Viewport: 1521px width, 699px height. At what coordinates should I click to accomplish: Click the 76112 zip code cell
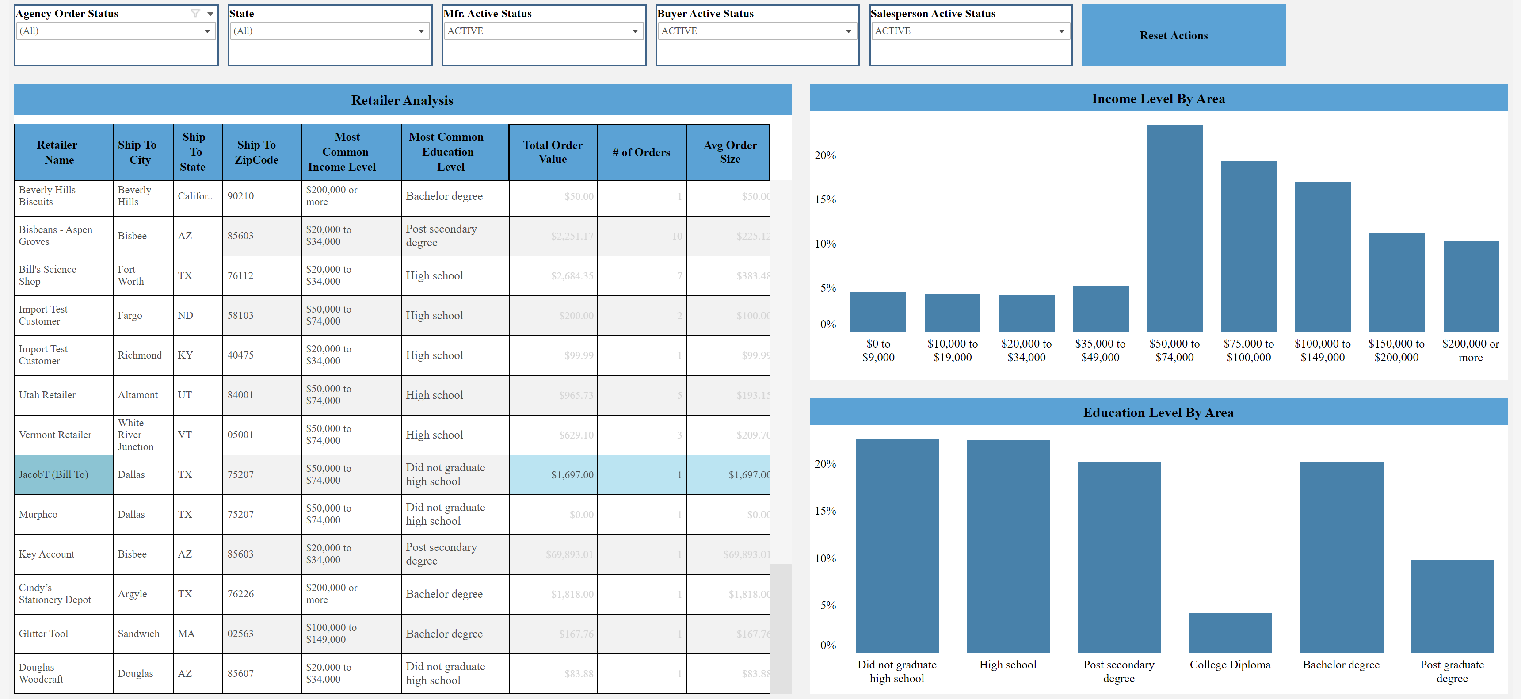[x=262, y=276]
